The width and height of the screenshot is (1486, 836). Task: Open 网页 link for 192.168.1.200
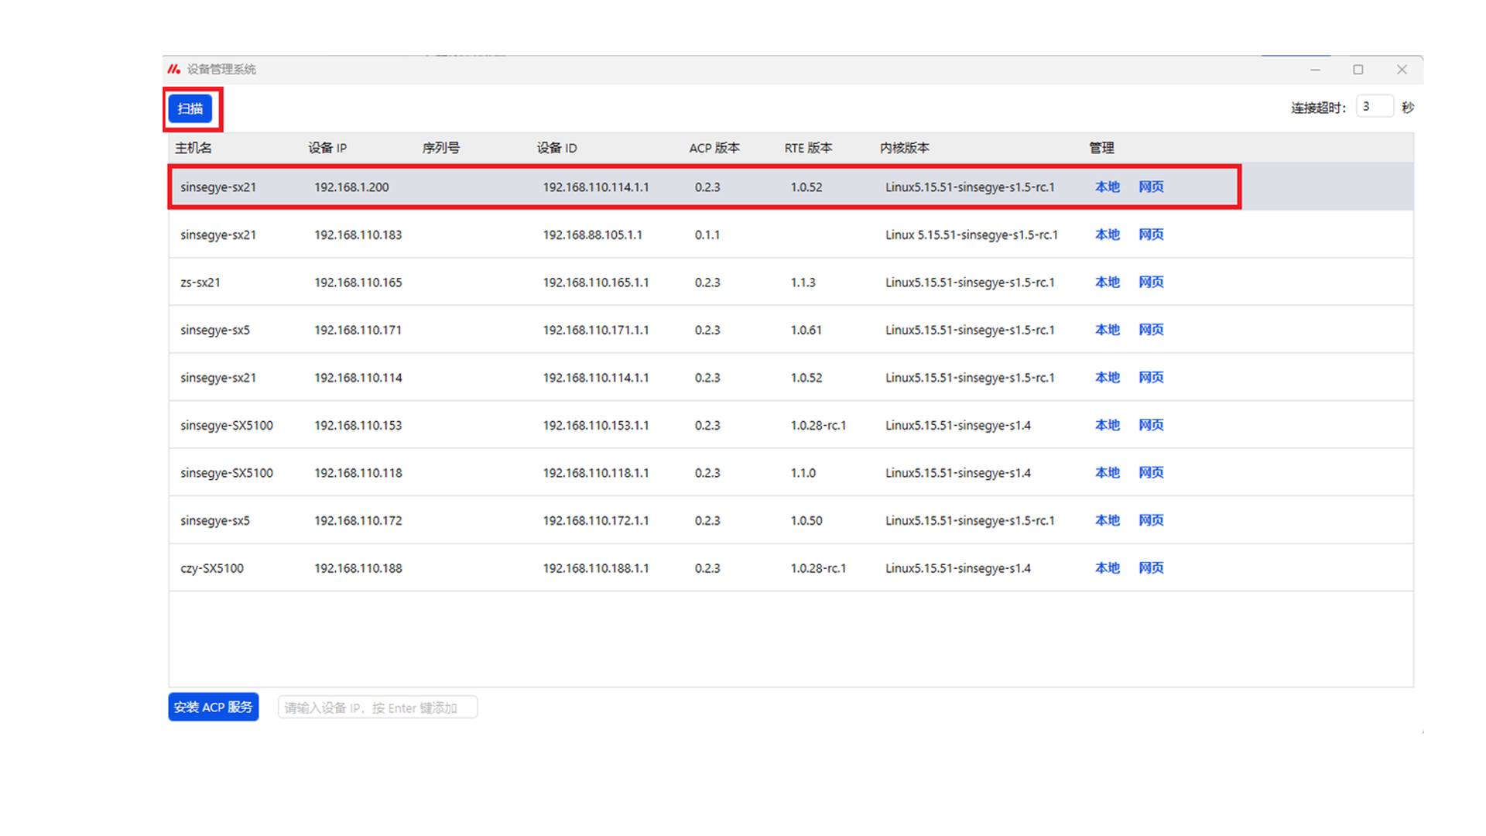[x=1151, y=187]
